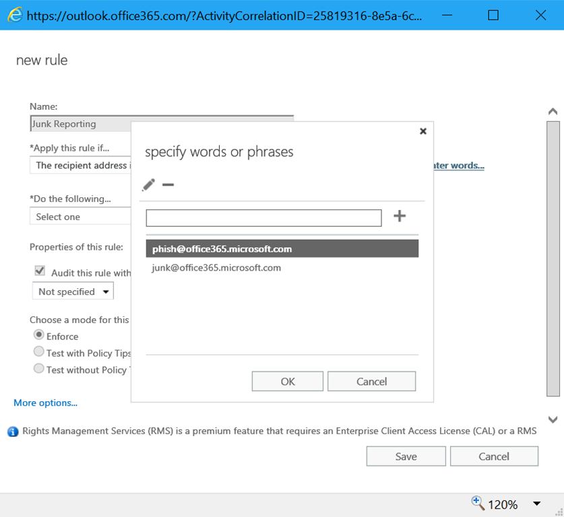Image resolution: width=564 pixels, height=517 pixels.
Task: Open the More options link
Action: [x=45, y=403]
